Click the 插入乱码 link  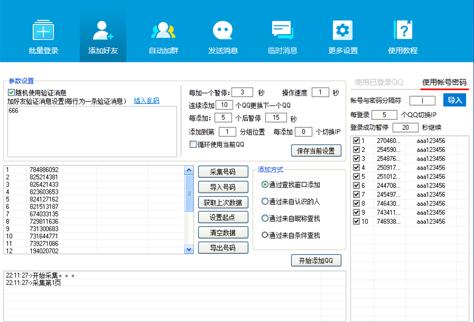[x=146, y=101]
